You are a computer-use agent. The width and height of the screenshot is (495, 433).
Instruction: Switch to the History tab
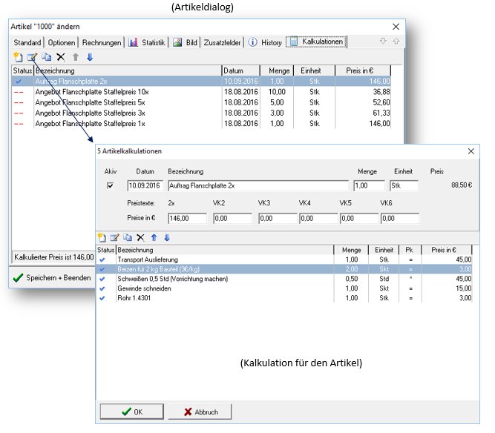(x=265, y=42)
